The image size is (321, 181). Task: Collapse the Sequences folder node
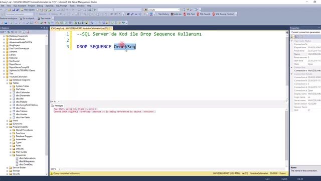tap(11, 155)
